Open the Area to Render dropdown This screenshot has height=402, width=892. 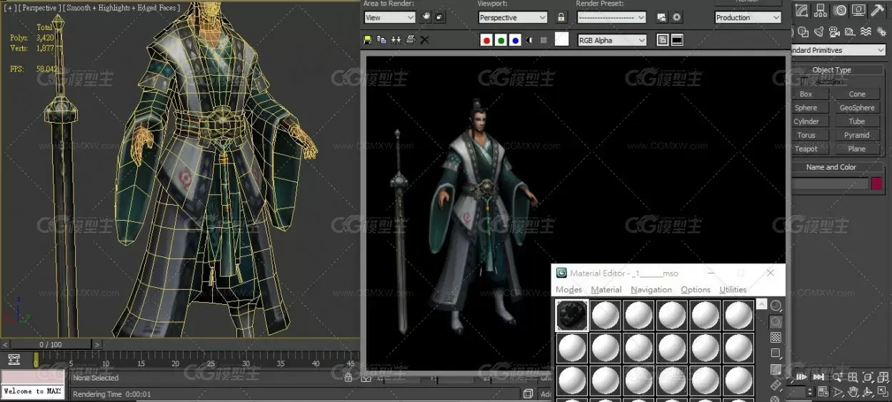[389, 17]
